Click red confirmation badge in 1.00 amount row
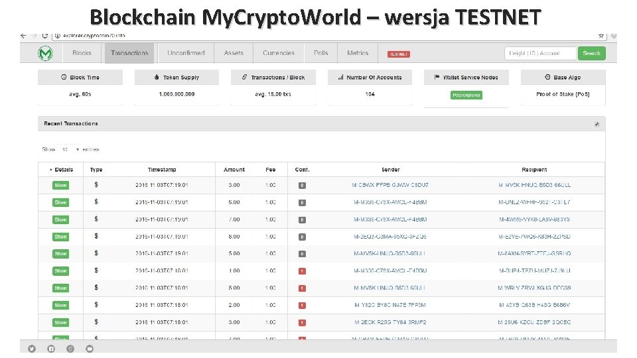Image resolution: width=637 pixels, height=358 pixels. pos(303,271)
